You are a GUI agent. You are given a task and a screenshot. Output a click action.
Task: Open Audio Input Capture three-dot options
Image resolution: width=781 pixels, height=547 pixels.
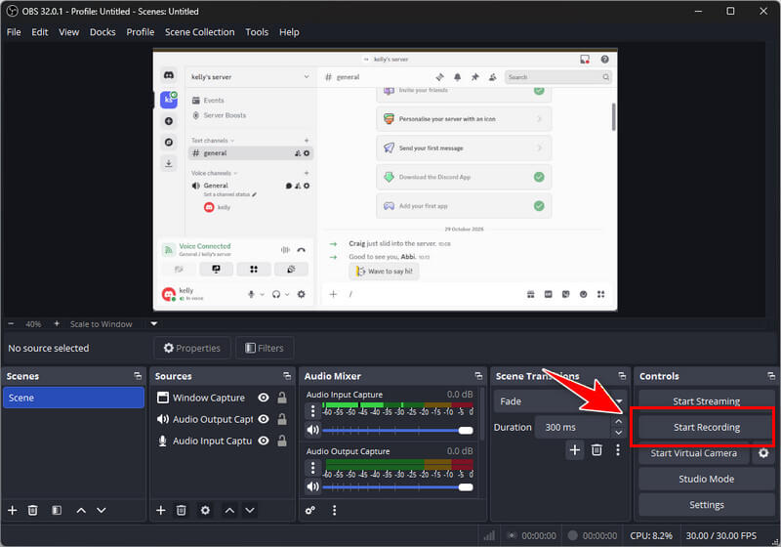click(x=312, y=411)
